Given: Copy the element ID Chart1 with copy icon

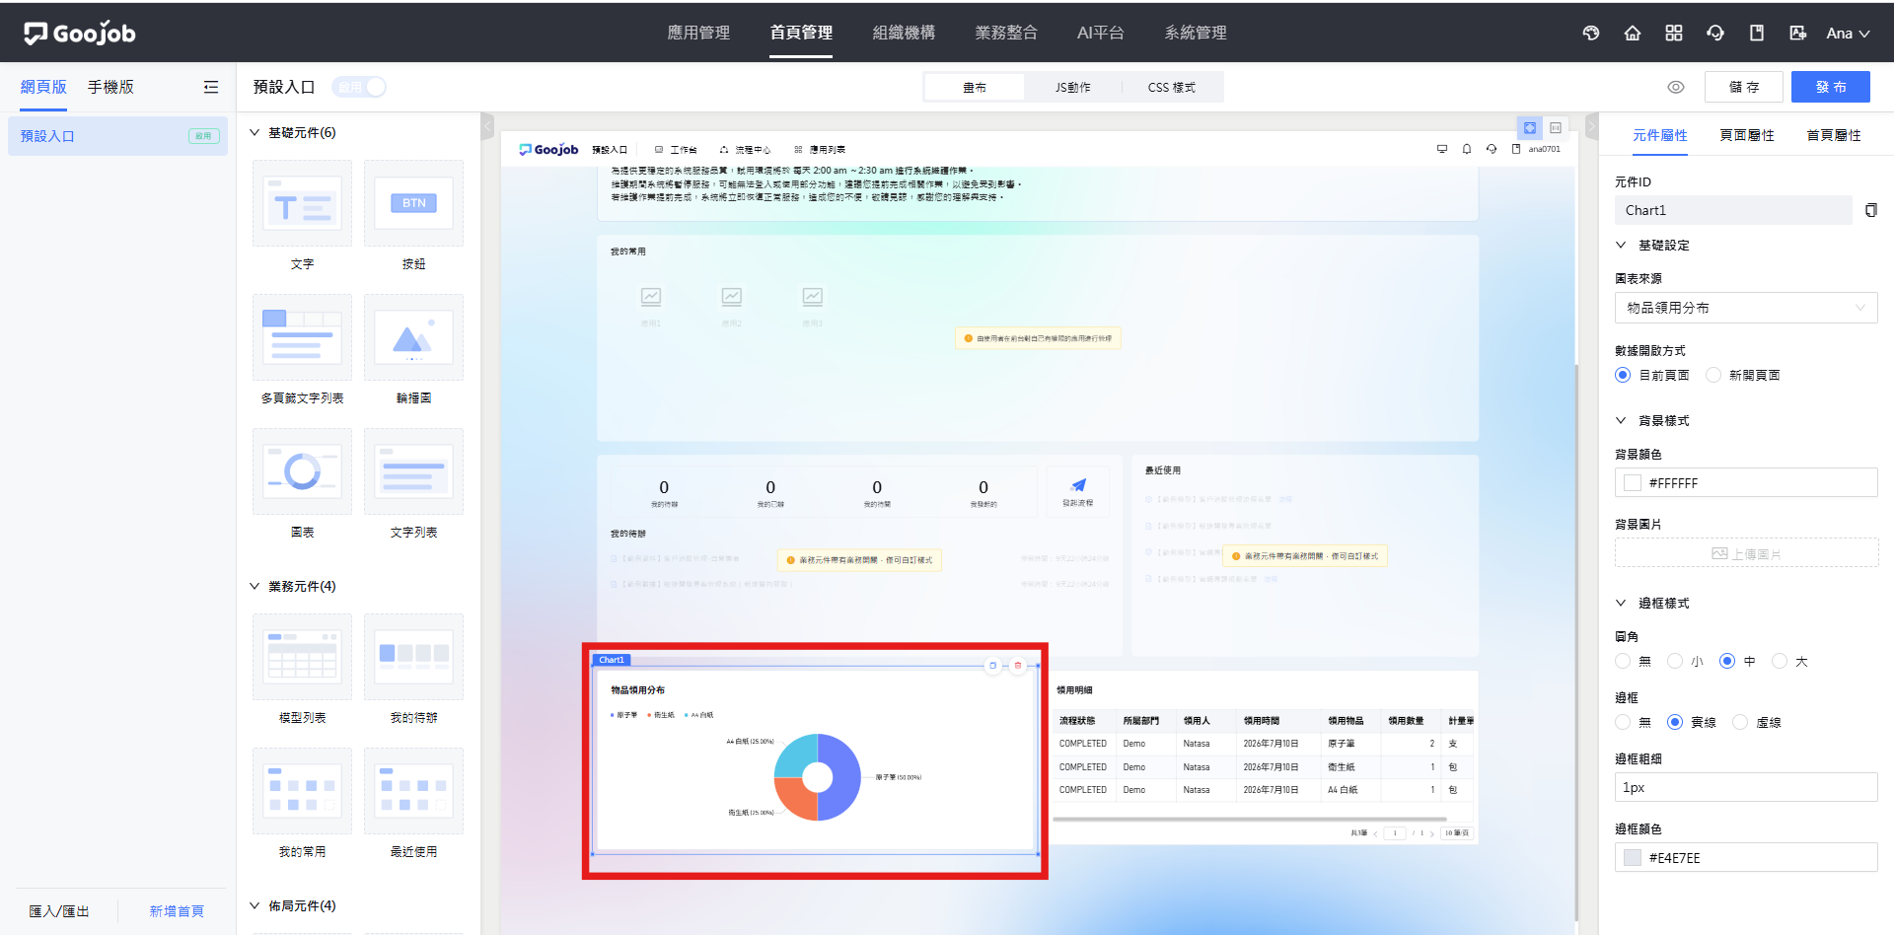Looking at the screenshot, I should 1870,210.
